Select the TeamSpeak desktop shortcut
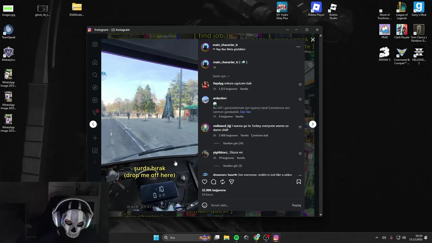Image resolution: width=432 pixels, height=243 pixels. pyautogui.click(x=8, y=32)
